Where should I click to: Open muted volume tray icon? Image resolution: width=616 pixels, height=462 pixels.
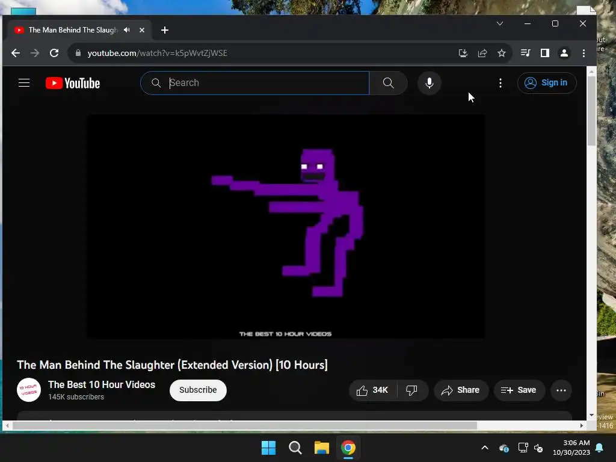click(x=538, y=448)
